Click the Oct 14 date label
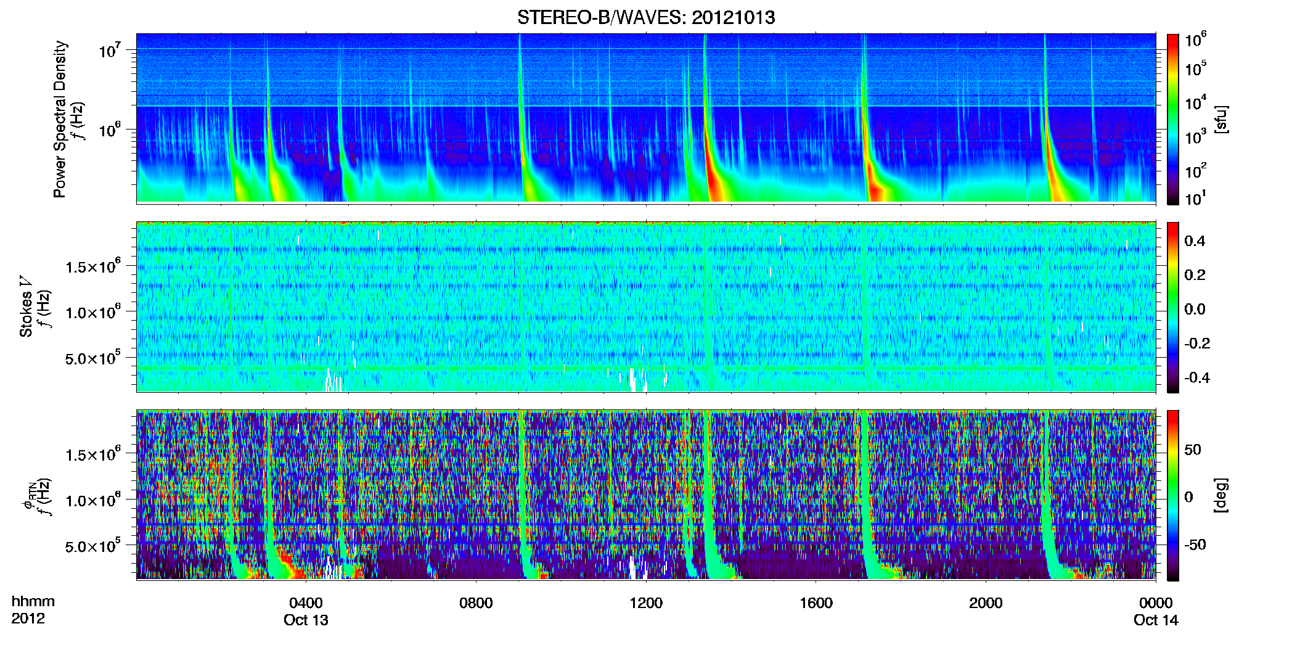This screenshot has width=1292, height=666. (1156, 620)
